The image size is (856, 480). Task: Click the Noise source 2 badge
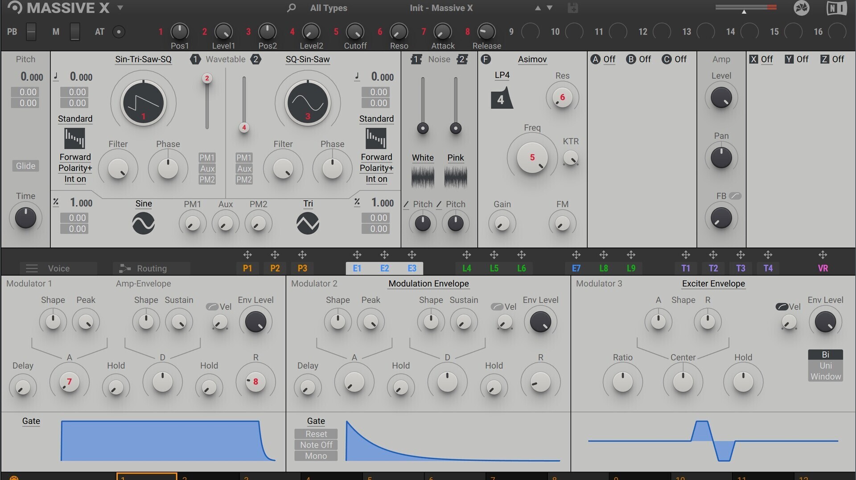[462, 59]
